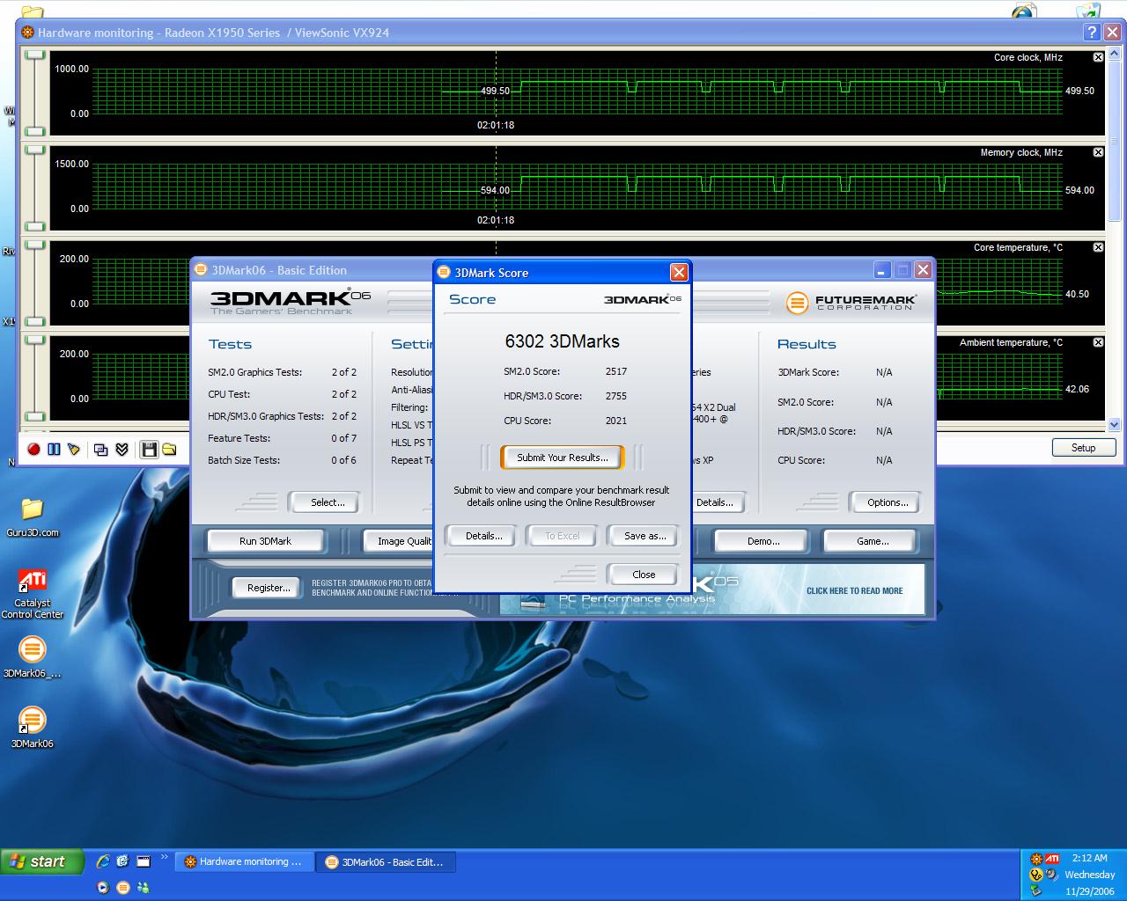Click the 3DMark orange quick launch icon
The height and width of the screenshot is (901, 1127).
(x=123, y=887)
